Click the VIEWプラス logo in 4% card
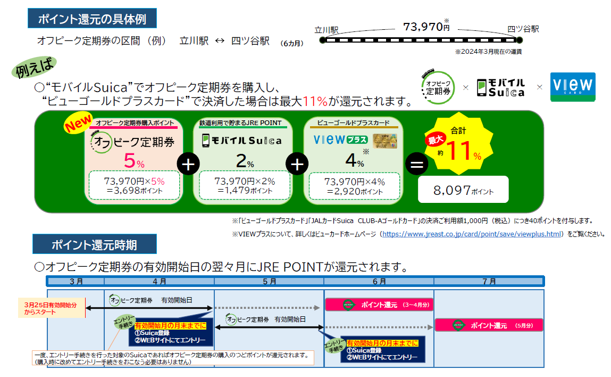This screenshot has height=377, width=611. click(x=340, y=140)
